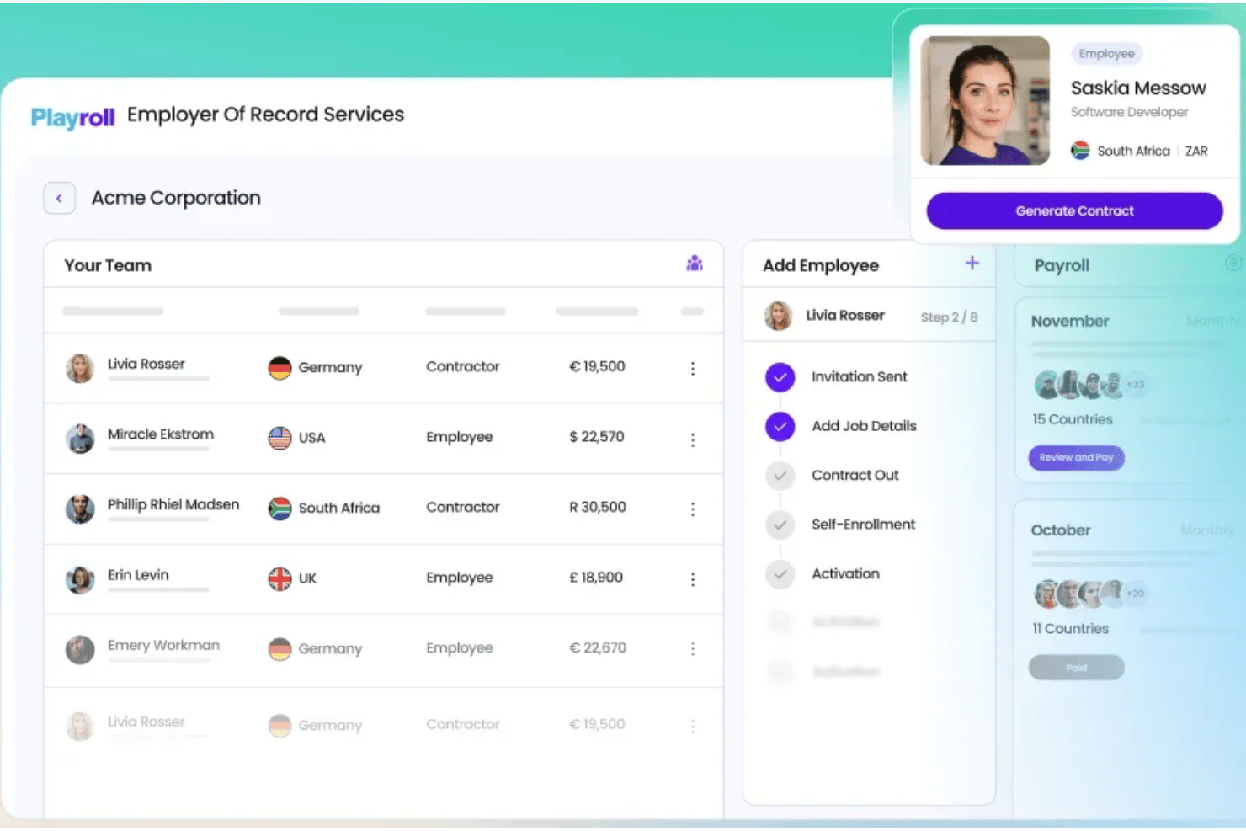Viewport: 1246px width, 831px height.
Task: Toggle the Add Job Details step checkmark
Action: [x=780, y=427]
